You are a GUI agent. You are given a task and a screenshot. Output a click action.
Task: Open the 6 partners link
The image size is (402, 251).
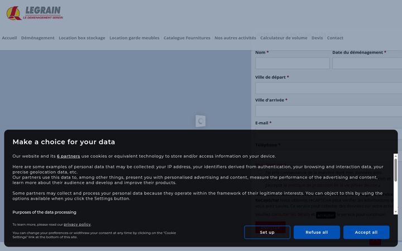[69, 156]
